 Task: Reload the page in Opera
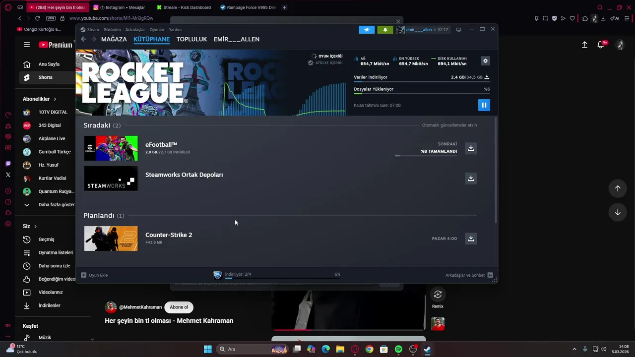(38, 18)
